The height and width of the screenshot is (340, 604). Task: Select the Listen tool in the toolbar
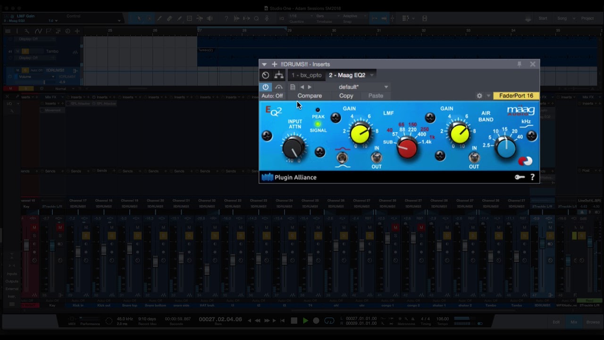(x=210, y=18)
